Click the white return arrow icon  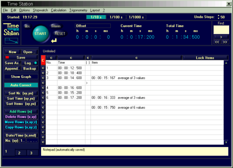click(53, 40)
